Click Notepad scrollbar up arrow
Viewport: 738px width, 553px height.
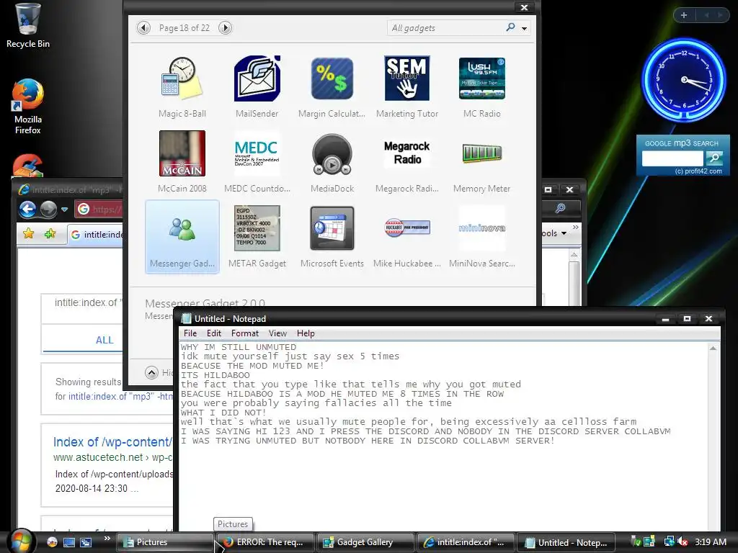(x=713, y=349)
